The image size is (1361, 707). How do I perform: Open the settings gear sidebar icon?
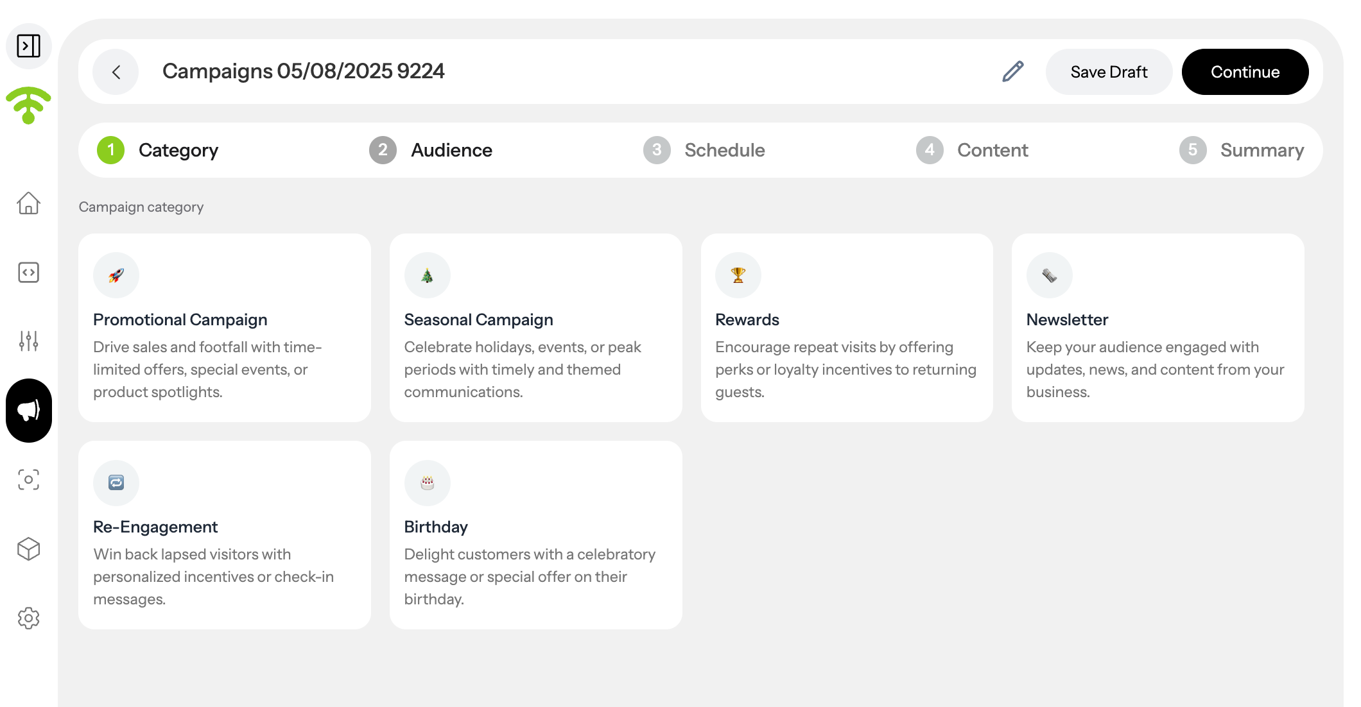pos(28,618)
